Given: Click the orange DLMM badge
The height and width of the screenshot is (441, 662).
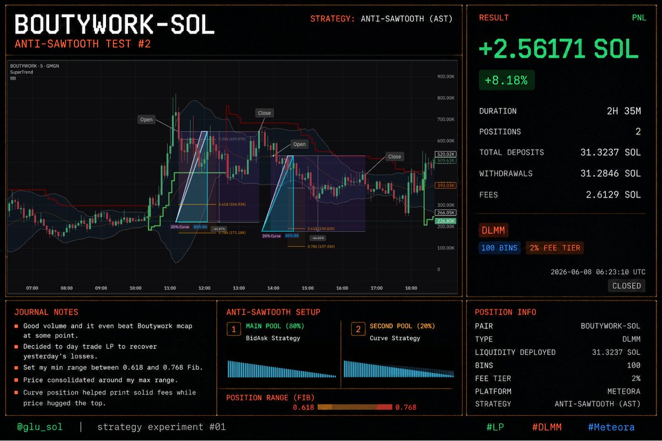Looking at the screenshot, I should tap(494, 231).
